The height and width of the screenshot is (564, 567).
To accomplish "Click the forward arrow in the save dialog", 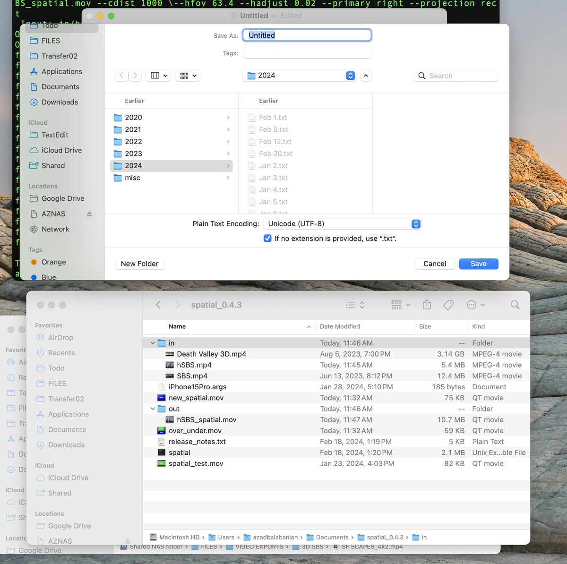I will (135, 76).
